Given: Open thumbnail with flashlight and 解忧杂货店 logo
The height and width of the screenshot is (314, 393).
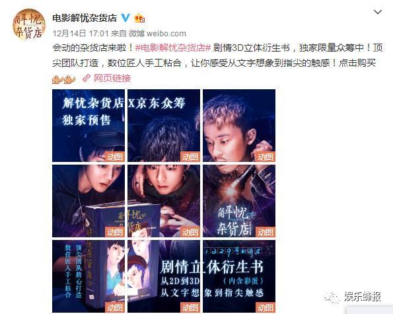Looking at the screenshot, I should [x=239, y=201].
